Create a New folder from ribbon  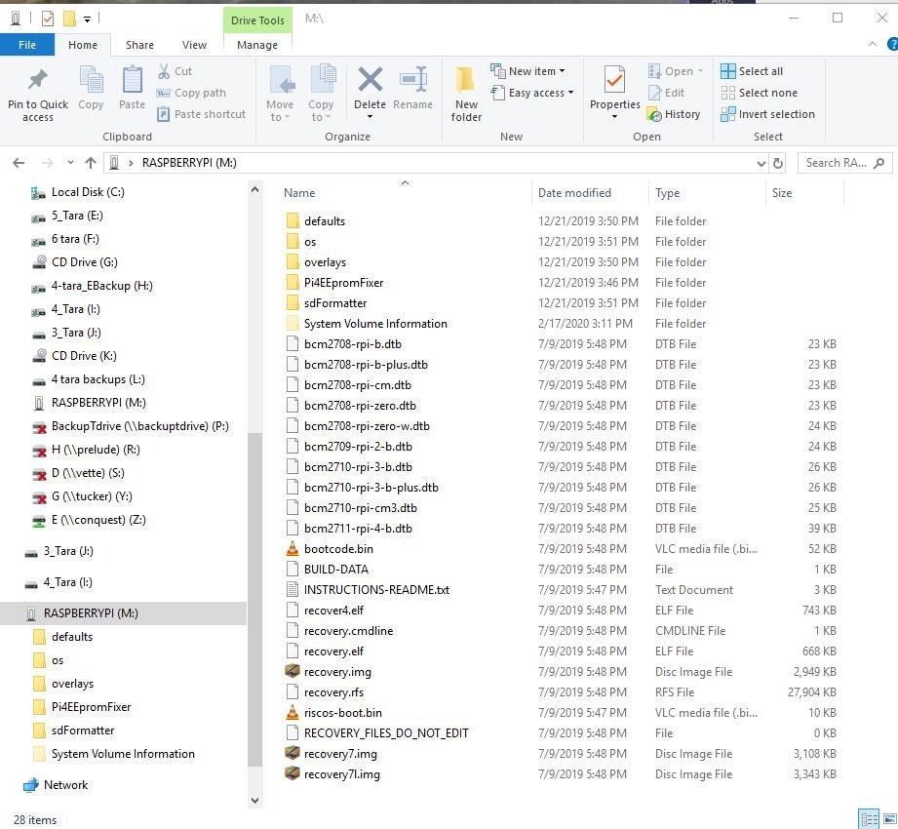pyautogui.click(x=466, y=95)
